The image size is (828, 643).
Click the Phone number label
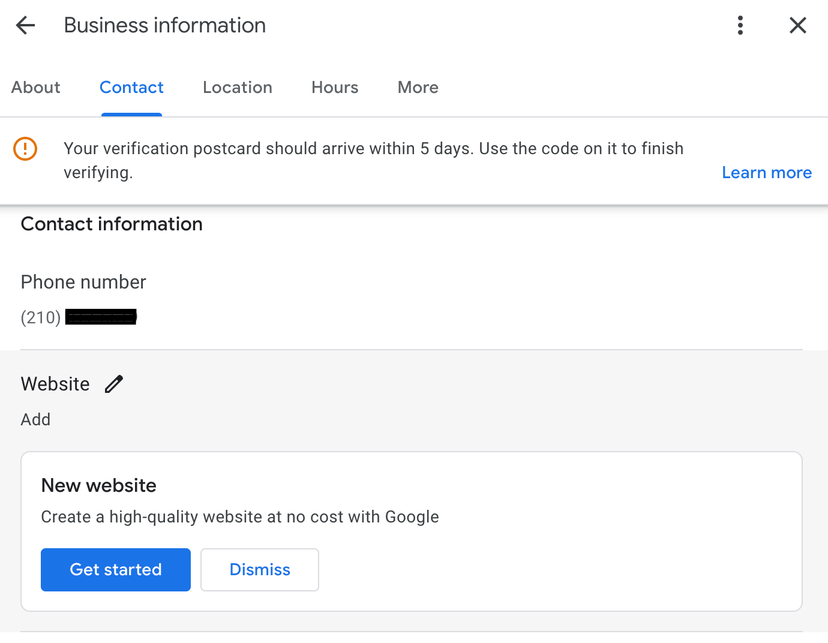[x=83, y=282]
